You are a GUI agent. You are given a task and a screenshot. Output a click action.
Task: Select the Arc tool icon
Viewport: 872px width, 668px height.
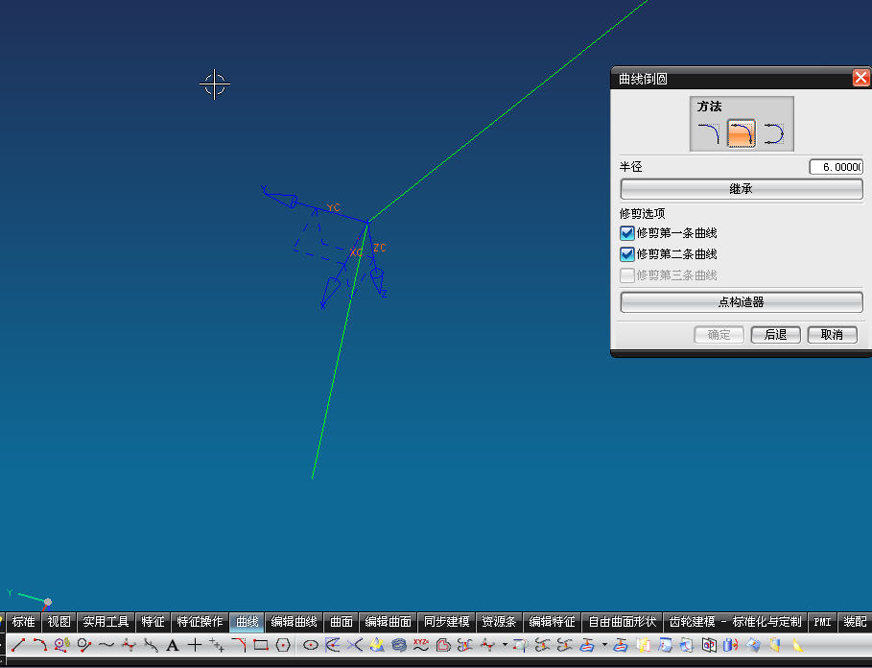(39, 645)
